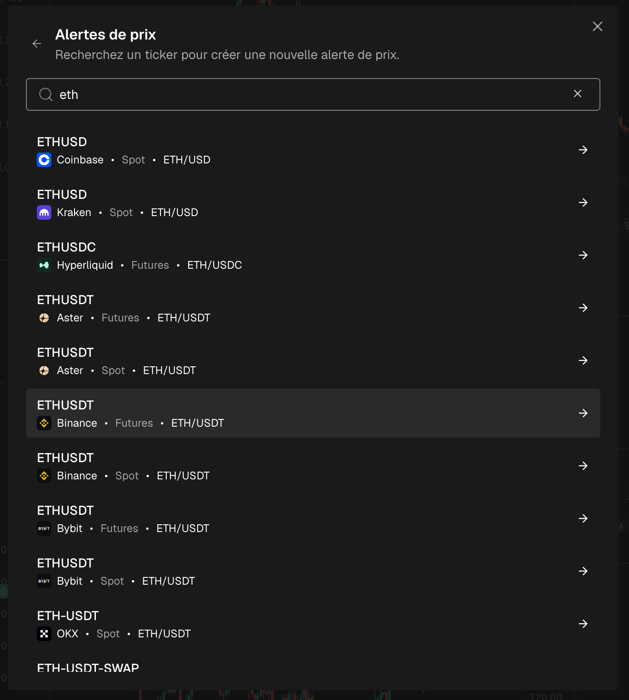Click the Alertes de prix heading
The height and width of the screenshot is (700, 629).
[105, 35]
